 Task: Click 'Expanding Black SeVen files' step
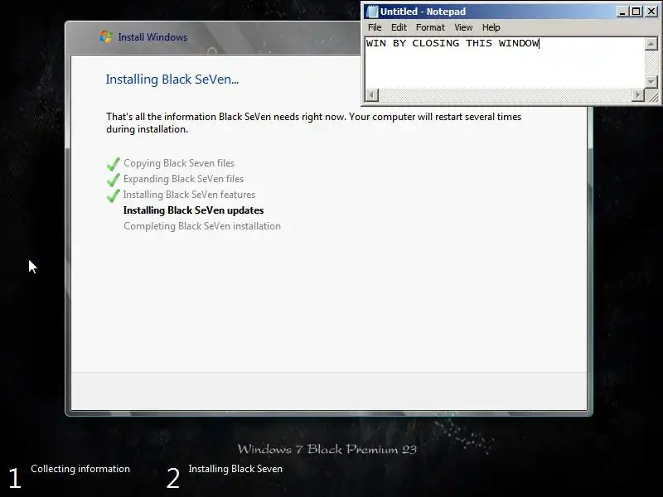183,179
